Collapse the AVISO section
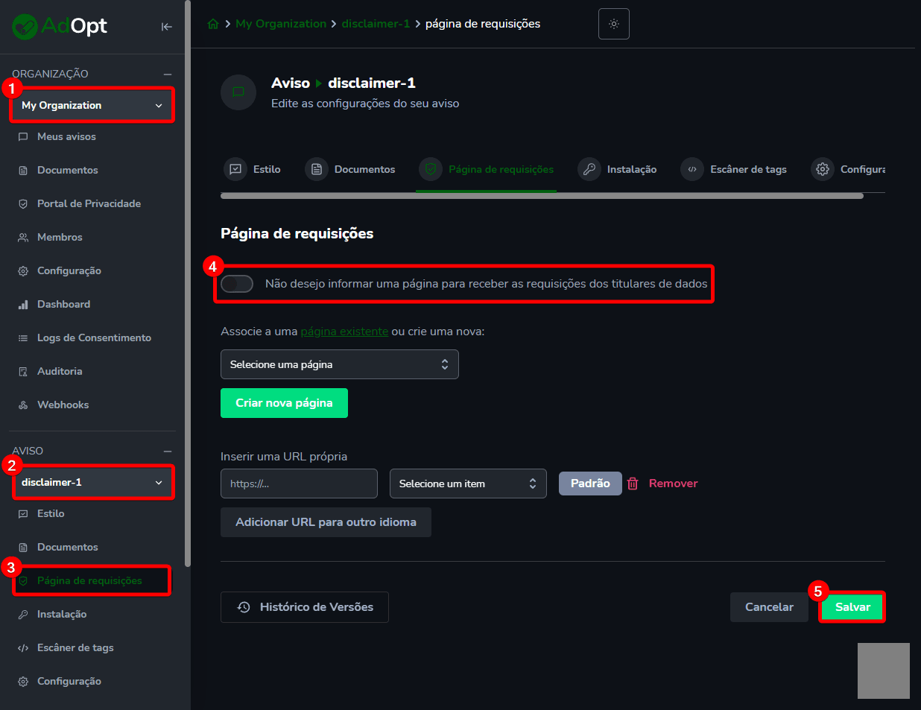Viewport: 921px width, 710px height. point(168,451)
